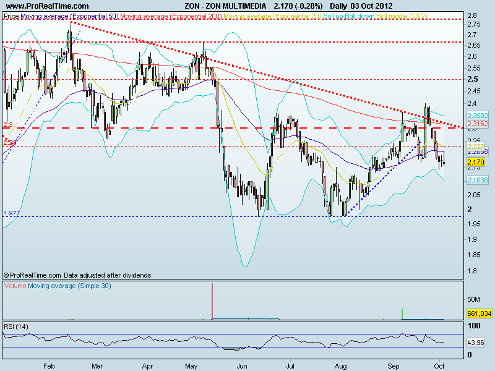Select the Boll middle (20 2) legend
The height and width of the screenshot is (371, 495).
[x=401, y=16]
